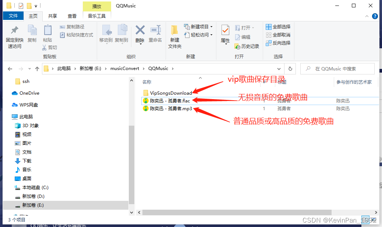
Task: Switch to Home (主页) tab
Action: (x=33, y=16)
